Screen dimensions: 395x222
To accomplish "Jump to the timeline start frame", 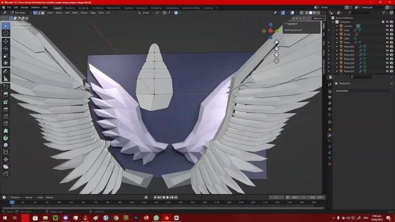I will point(156,197).
